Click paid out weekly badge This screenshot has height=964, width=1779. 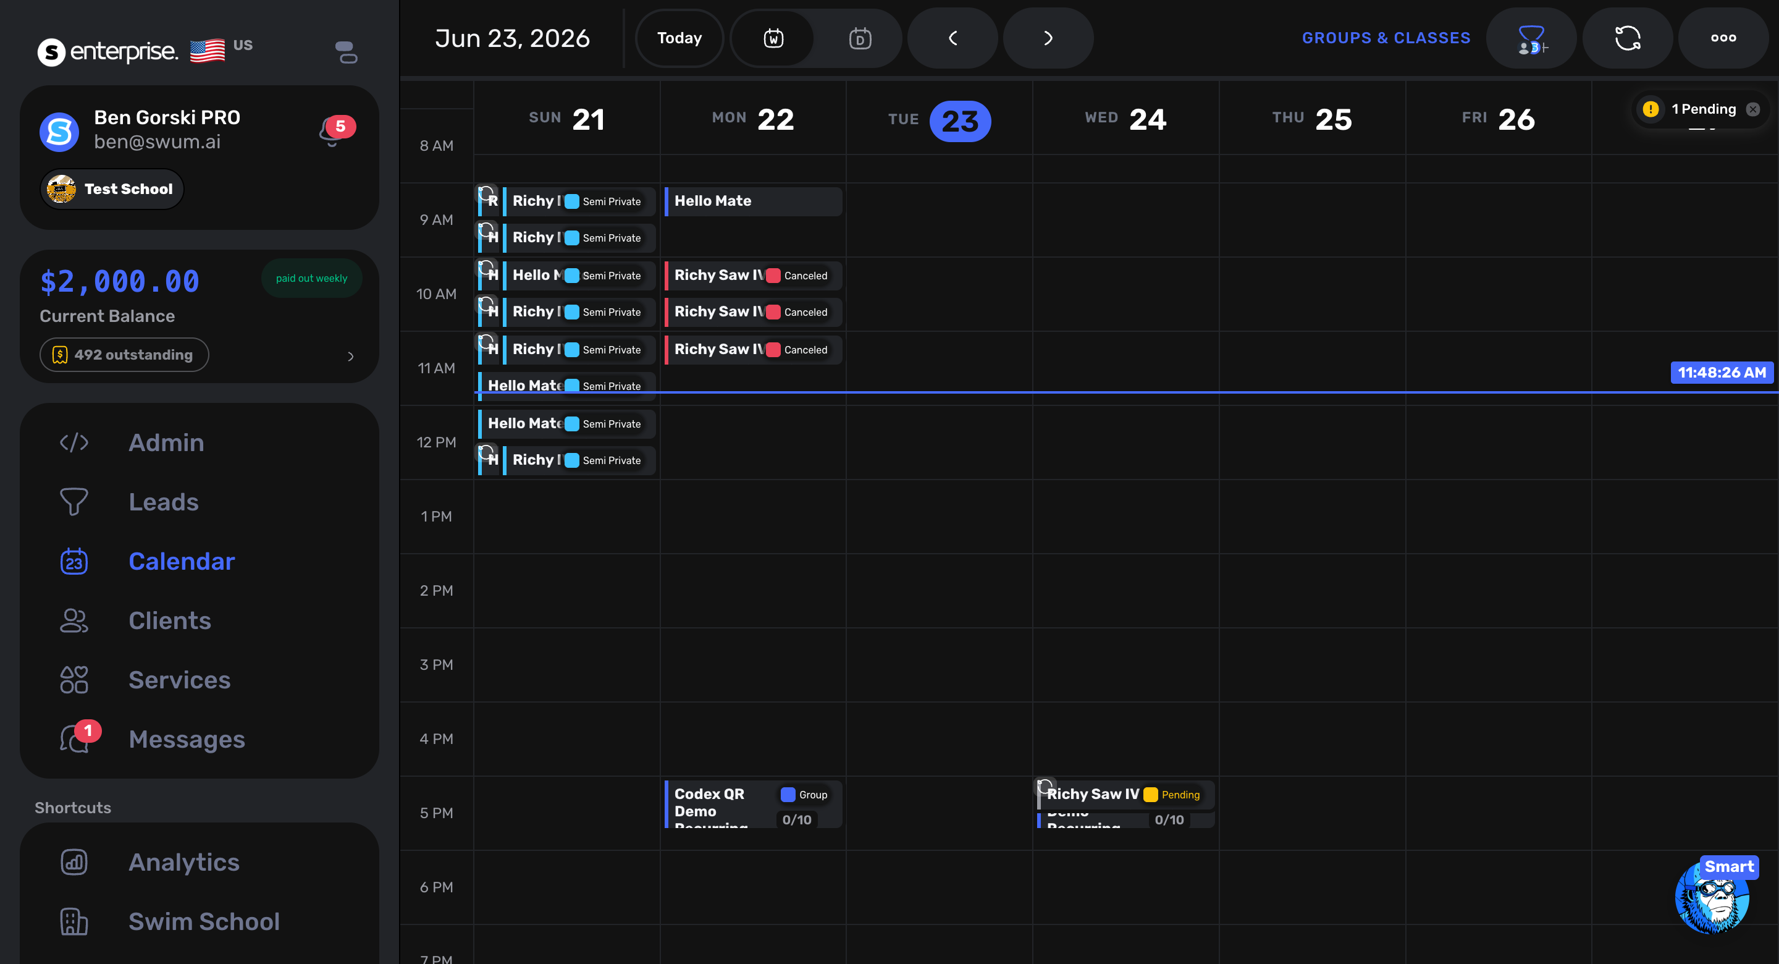pos(311,279)
